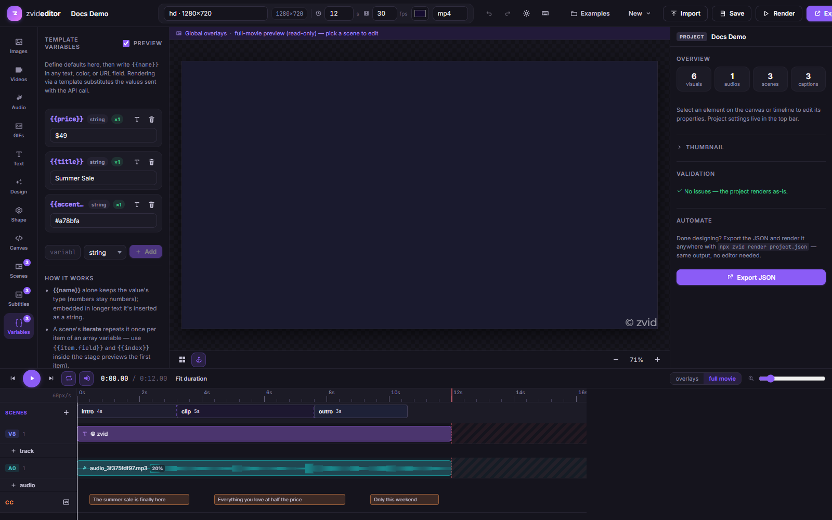This screenshot has height=520, width=832.
Task: Switch timeline to overlays mode
Action: click(687, 379)
